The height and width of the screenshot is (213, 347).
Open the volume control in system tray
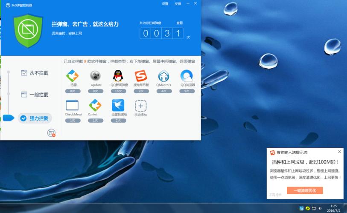pyautogui.click(x=320, y=208)
